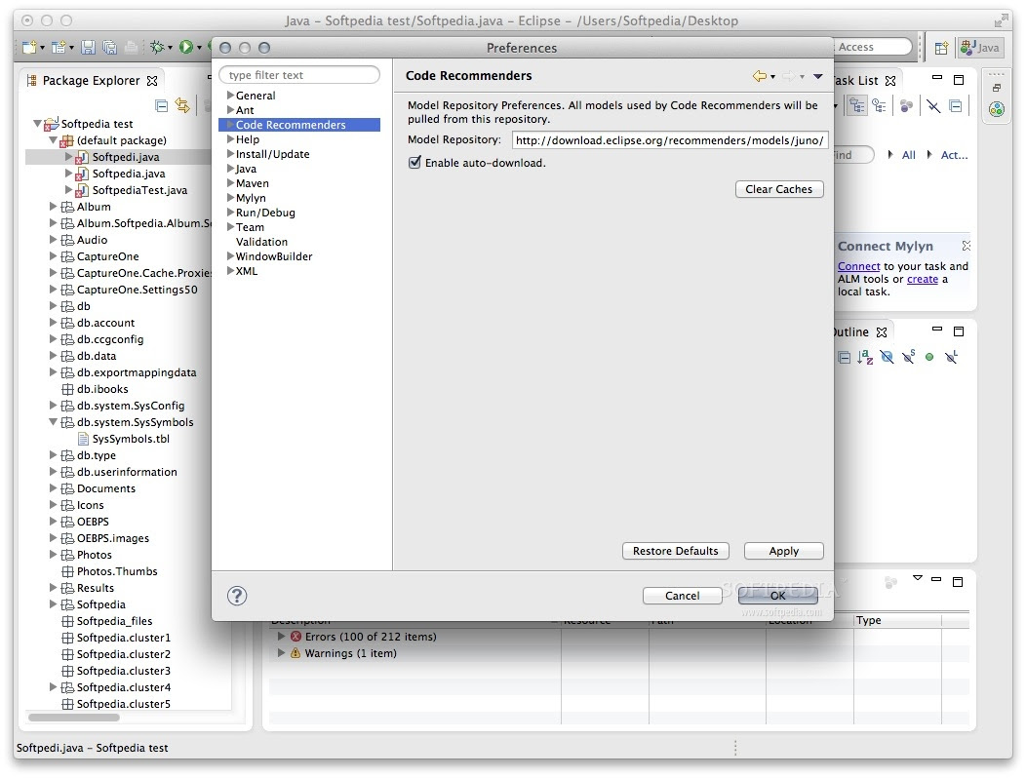Click Task List Categorized view icon

point(856,106)
